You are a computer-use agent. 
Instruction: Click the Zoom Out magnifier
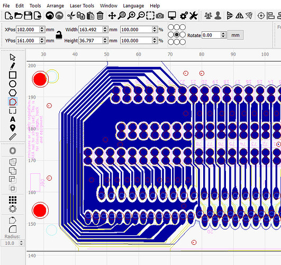141,15
